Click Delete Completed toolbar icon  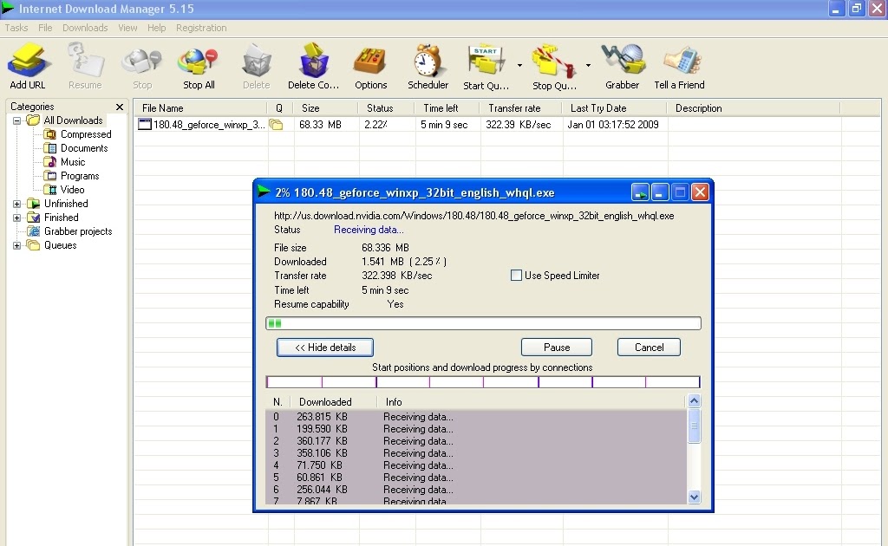tap(314, 60)
